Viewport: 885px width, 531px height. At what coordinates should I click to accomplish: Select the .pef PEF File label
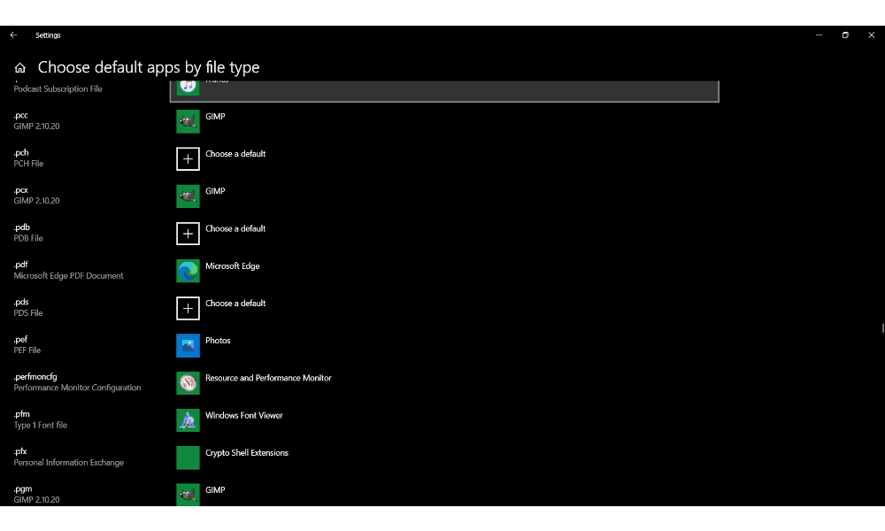[x=27, y=345]
